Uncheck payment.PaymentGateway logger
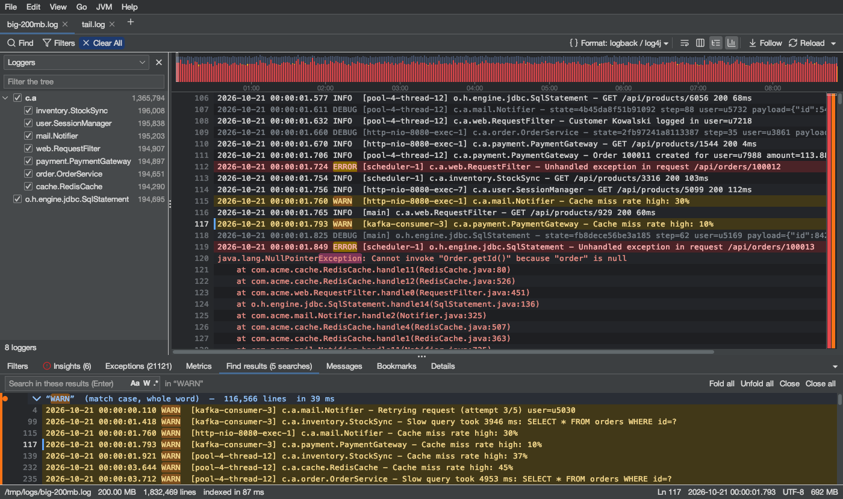Viewport: 843px width, 499px height. [x=28, y=161]
